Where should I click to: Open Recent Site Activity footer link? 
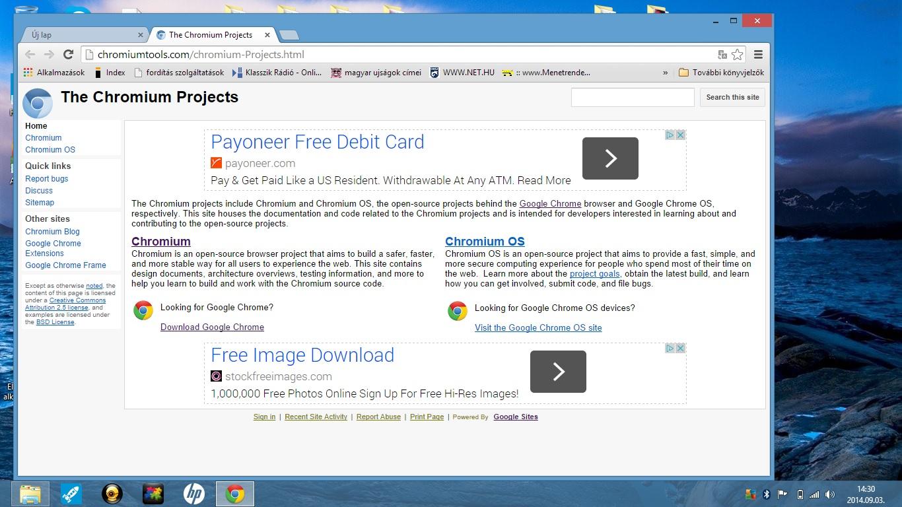coord(316,417)
